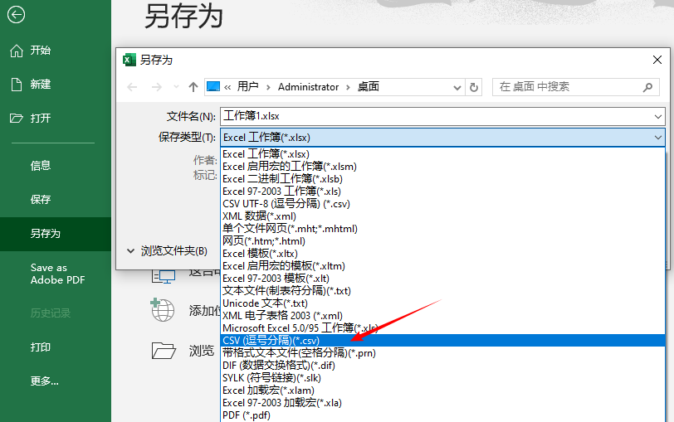Click the back arrow circle icon
674x422 pixels.
click(16, 15)
